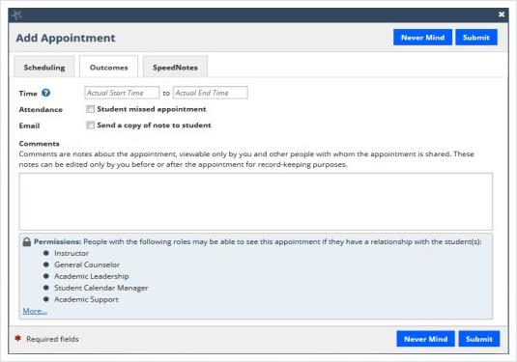Focus the Actual Start Time field
This screenshot has height=362, width=517.
coord(122,93)
